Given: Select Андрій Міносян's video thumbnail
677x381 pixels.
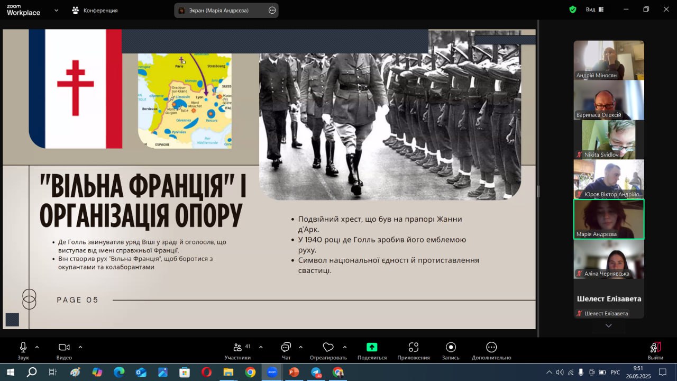Looking at the screenshot, I should click(x=609, y=60).
